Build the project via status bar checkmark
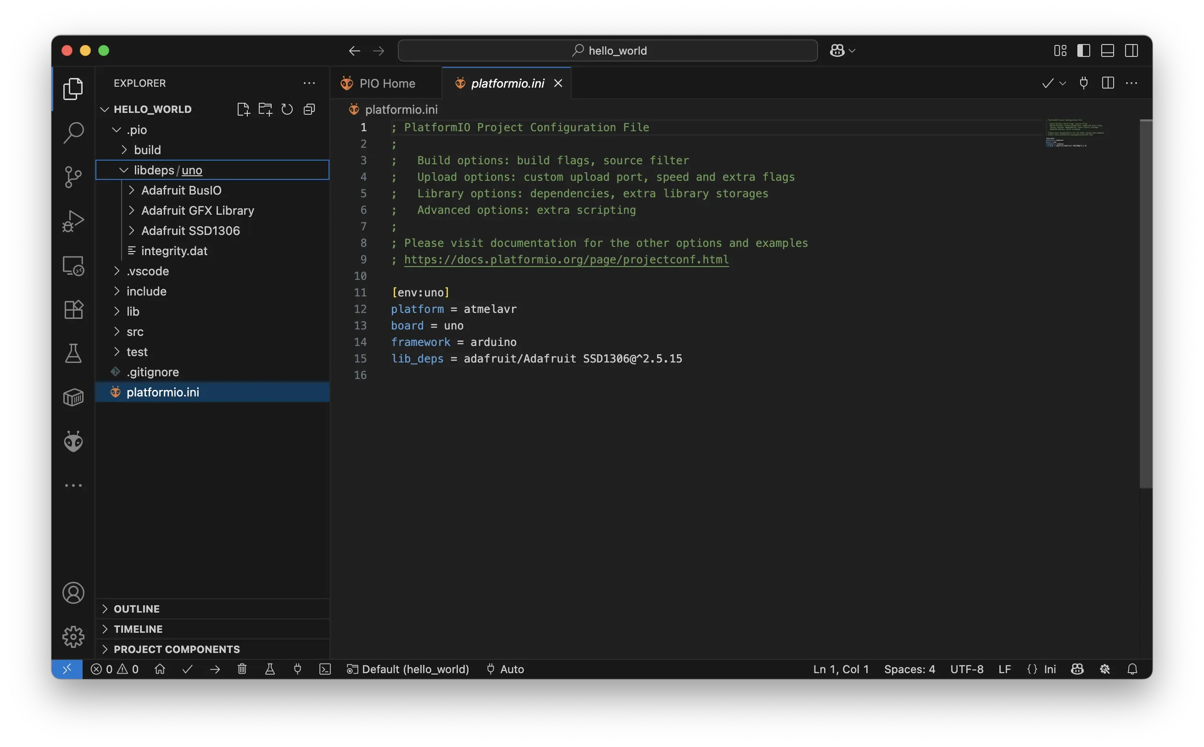Viewport: 1204px width, 747px height. (x=187, y=669)
